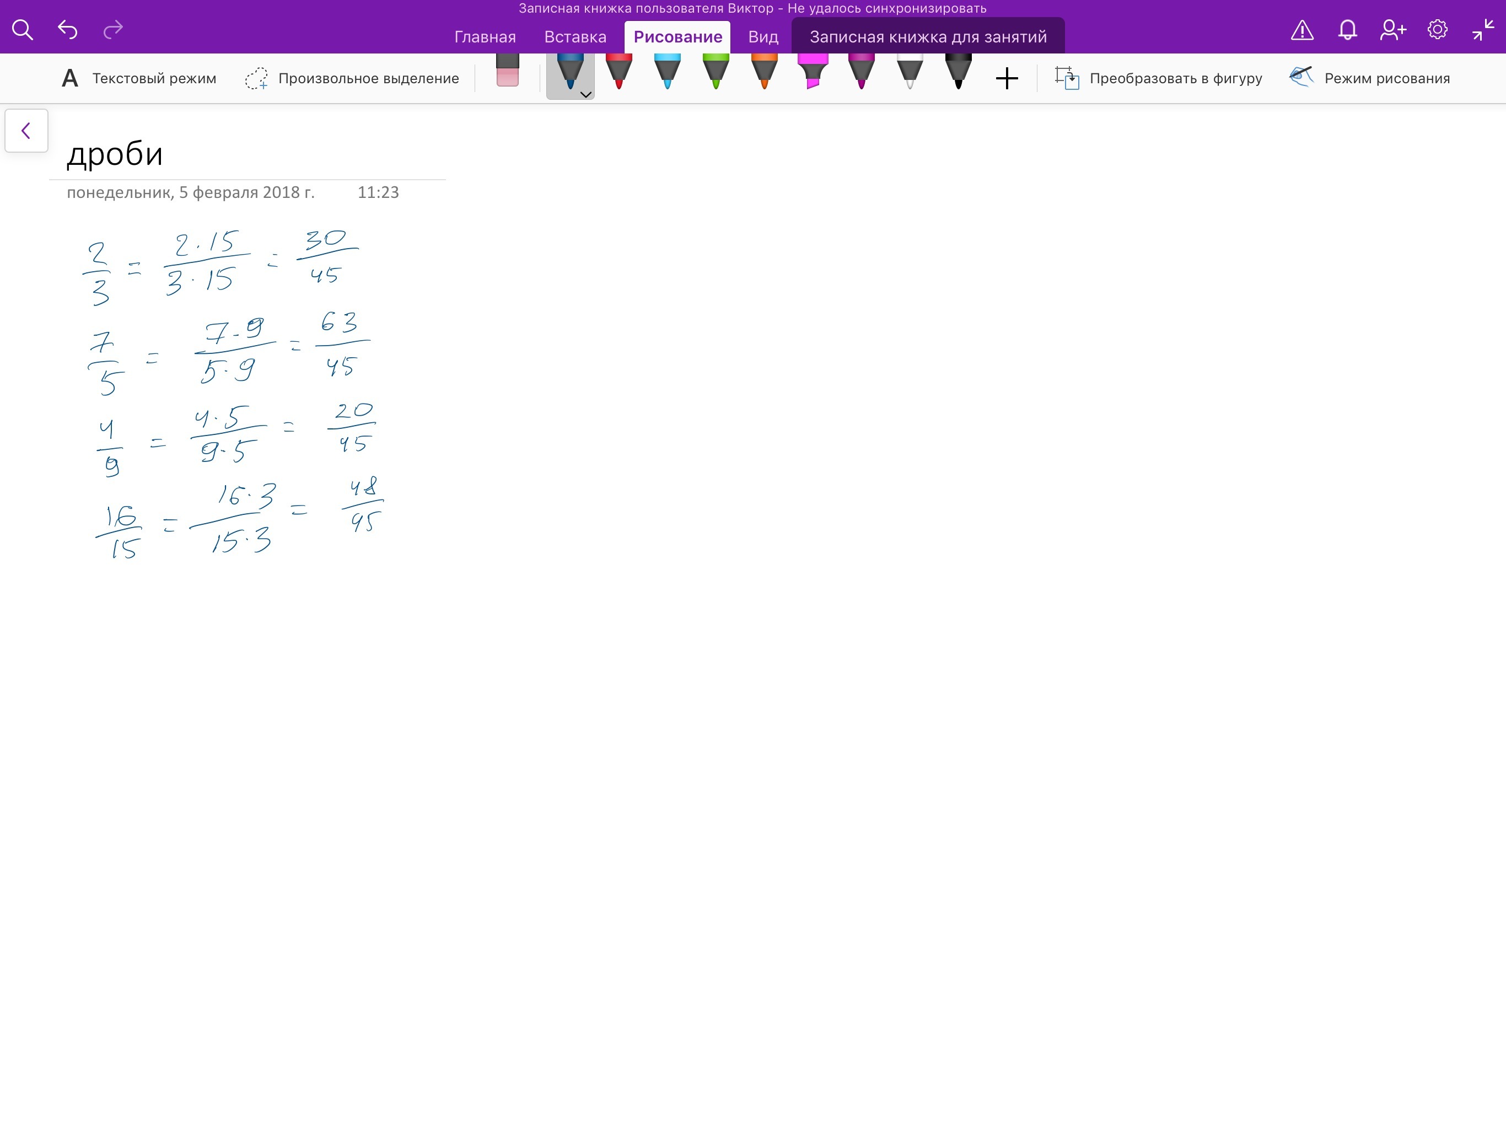The width and height of the screenshot is (1506, 1129).
Task: Click the search magnifier icon
Action: point(23,30)
